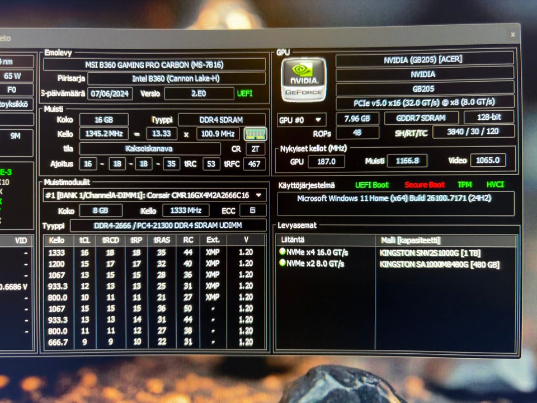Close the summary window with X

[x=512, y=35]
